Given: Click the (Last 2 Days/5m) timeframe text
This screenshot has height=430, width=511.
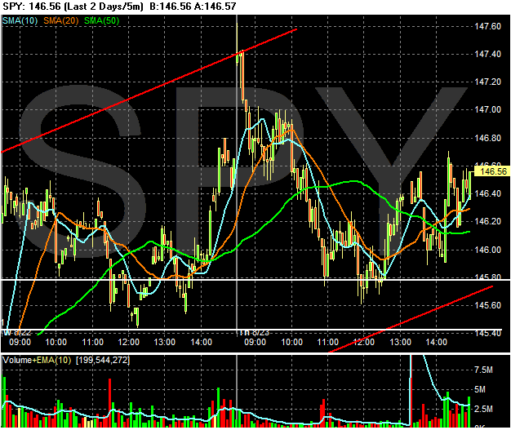Looking at the screenshot, I should 105,7.
